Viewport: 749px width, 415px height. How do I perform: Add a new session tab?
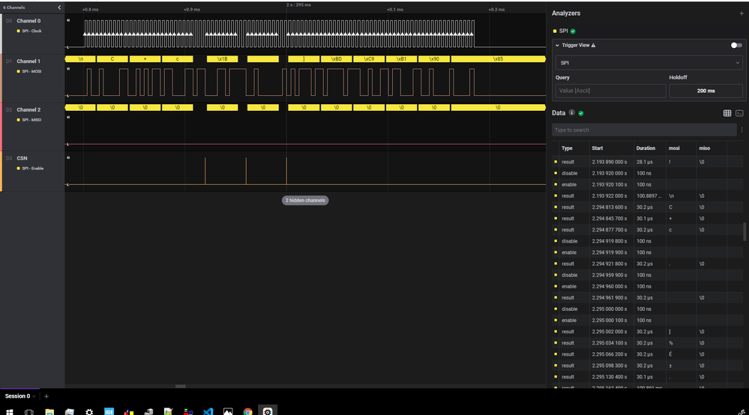click(x=46, y=396)
